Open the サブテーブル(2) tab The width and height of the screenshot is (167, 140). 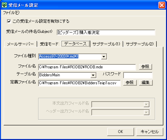(140, 44)
